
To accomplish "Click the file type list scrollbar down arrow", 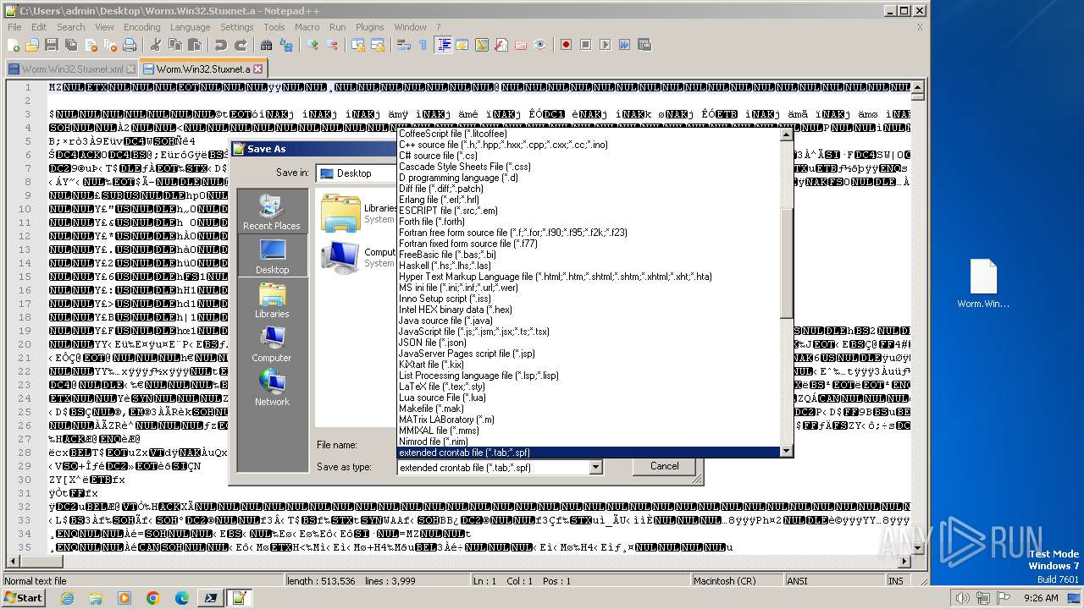I will tap(786, 452).
